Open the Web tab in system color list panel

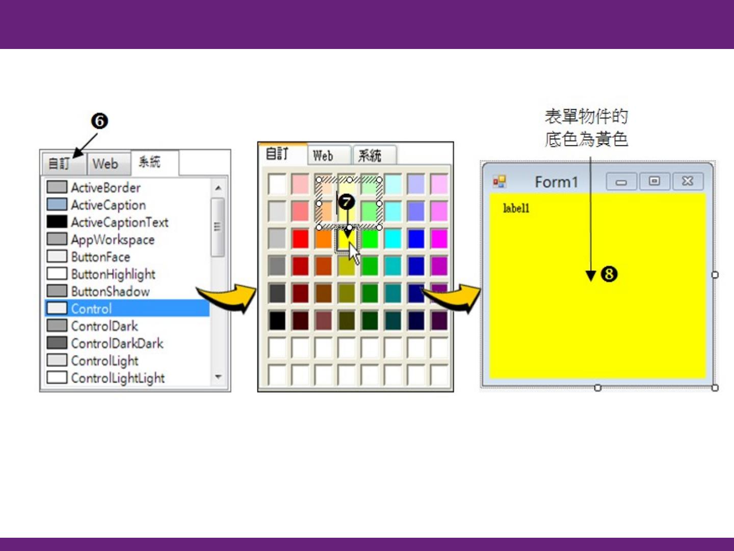pos(106,164)
